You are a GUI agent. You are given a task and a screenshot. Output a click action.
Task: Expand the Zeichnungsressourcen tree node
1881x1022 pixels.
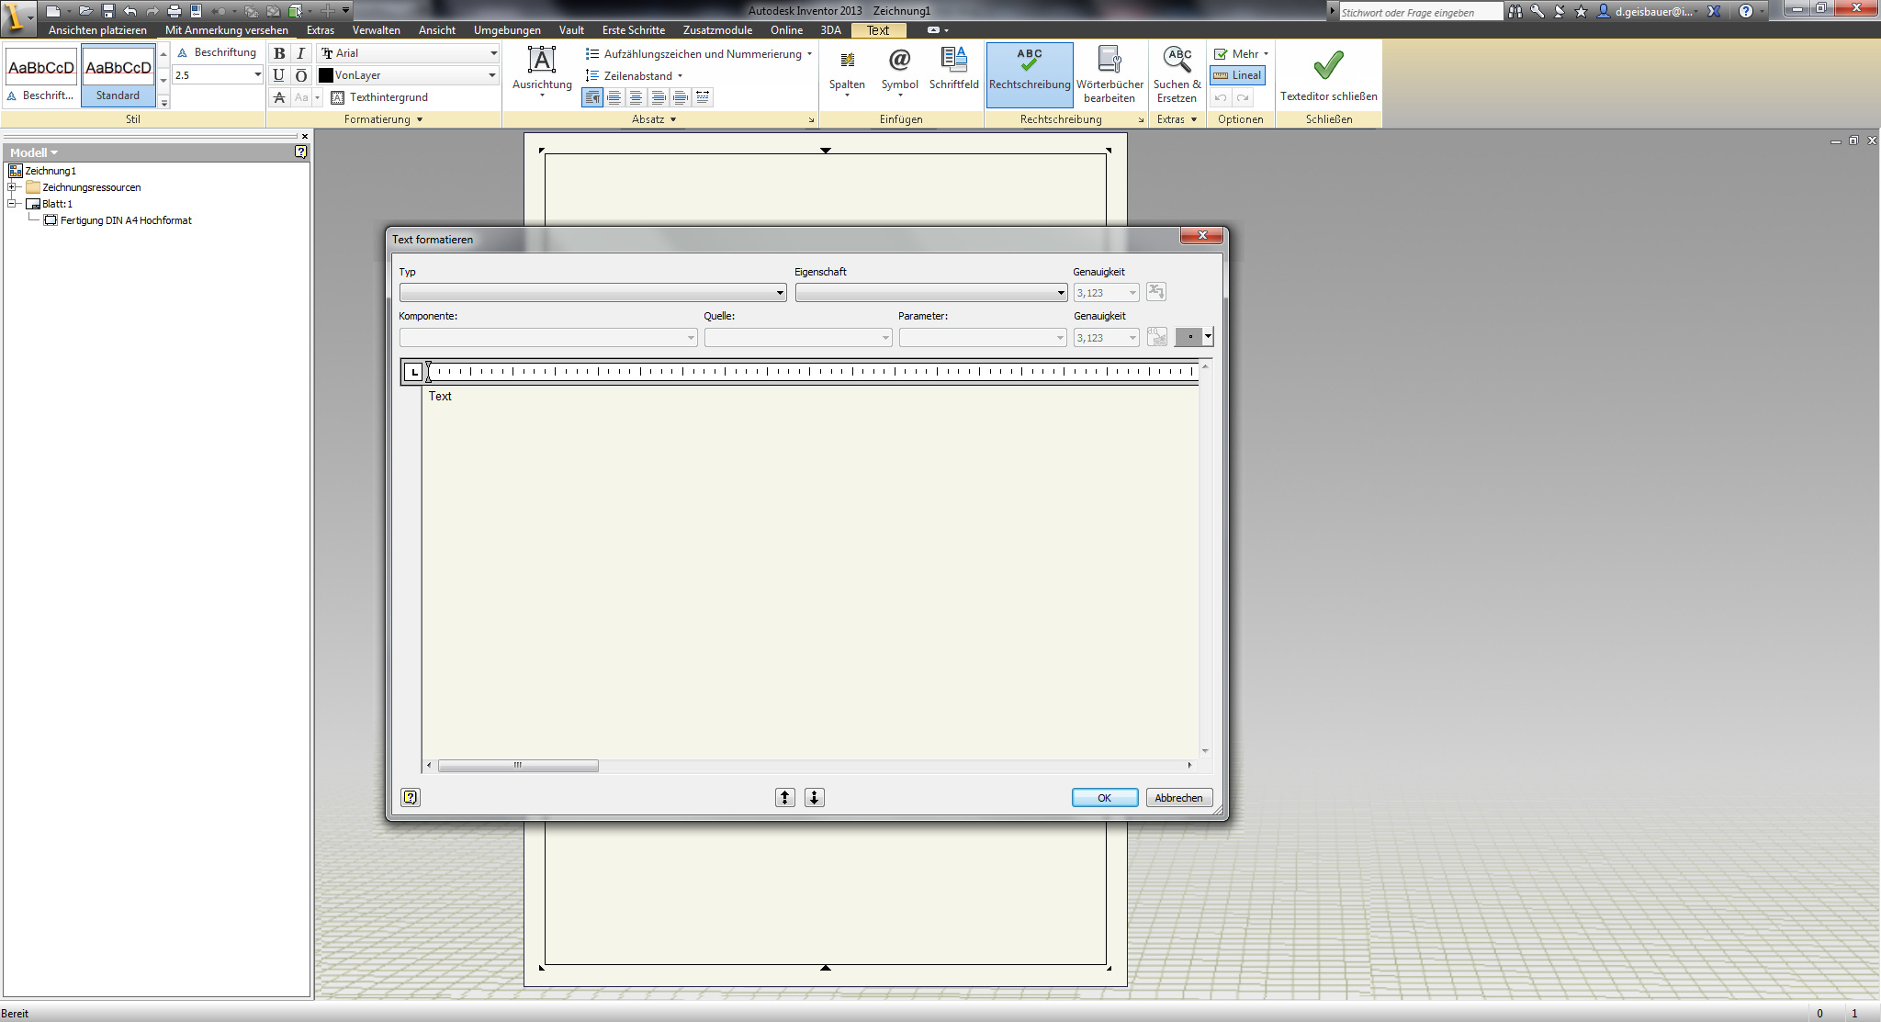click(13, 187)
